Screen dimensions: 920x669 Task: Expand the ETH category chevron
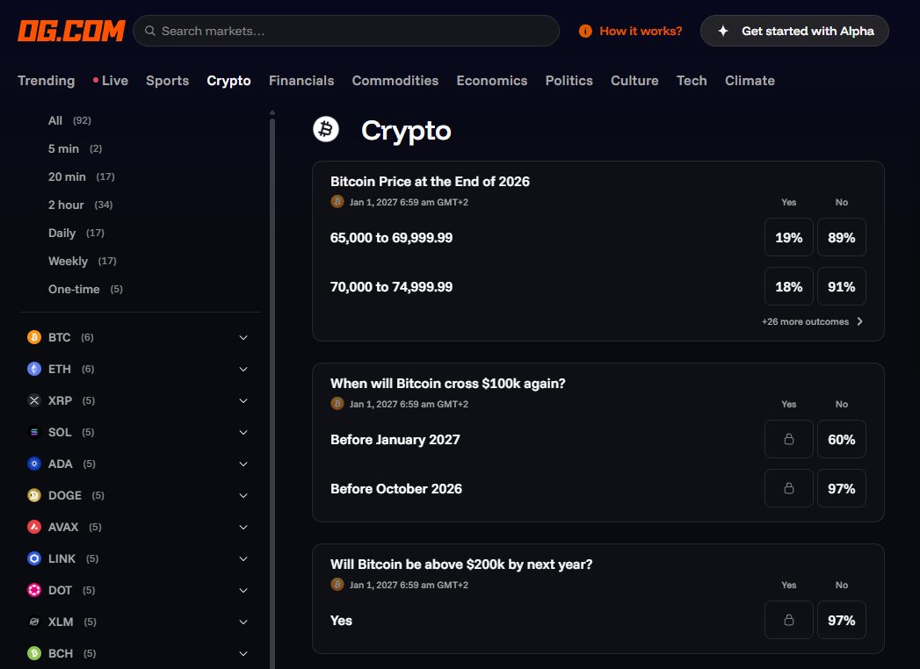click(x=243, y=370)
